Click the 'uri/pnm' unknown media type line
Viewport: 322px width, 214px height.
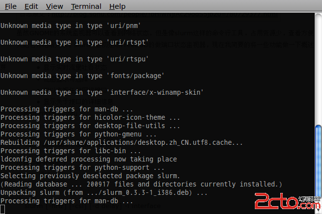pyautogui.click(x=71, y=26)
